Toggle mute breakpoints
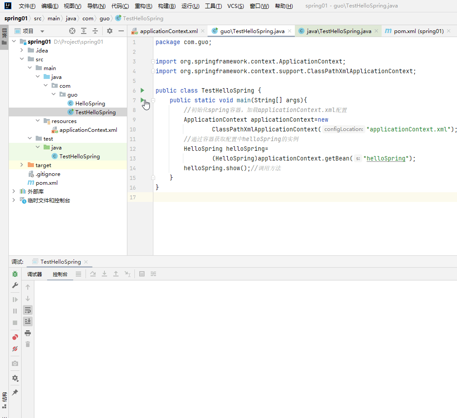 (x=15, y=349)
